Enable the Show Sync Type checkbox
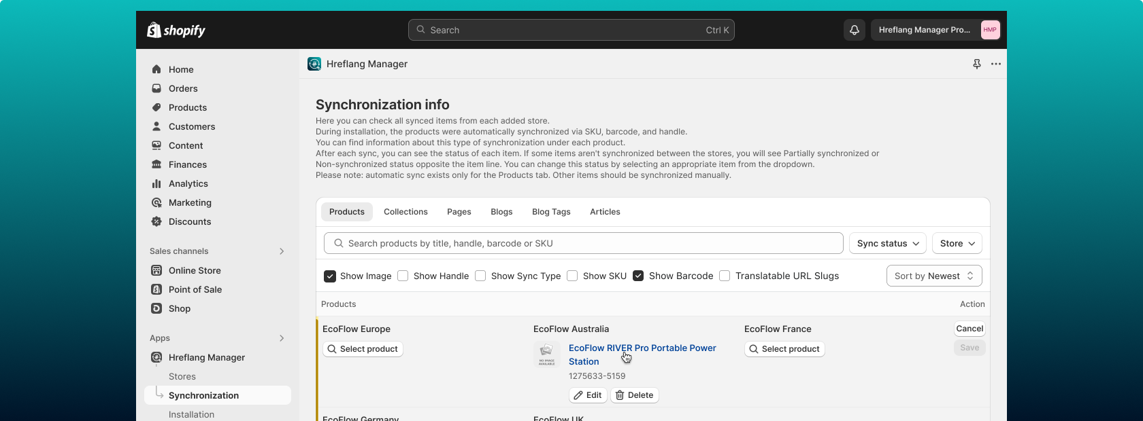Viewport: 1143px width, 421px height. pos(480,276)
